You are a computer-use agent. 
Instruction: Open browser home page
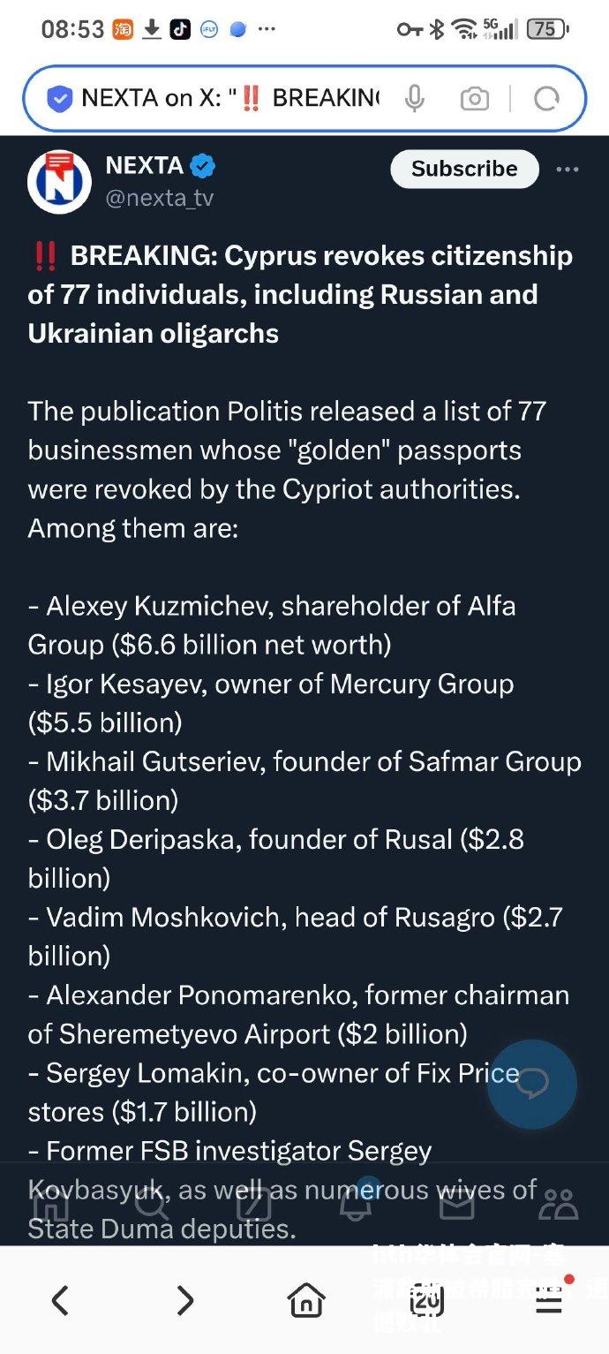point(305,1300)
